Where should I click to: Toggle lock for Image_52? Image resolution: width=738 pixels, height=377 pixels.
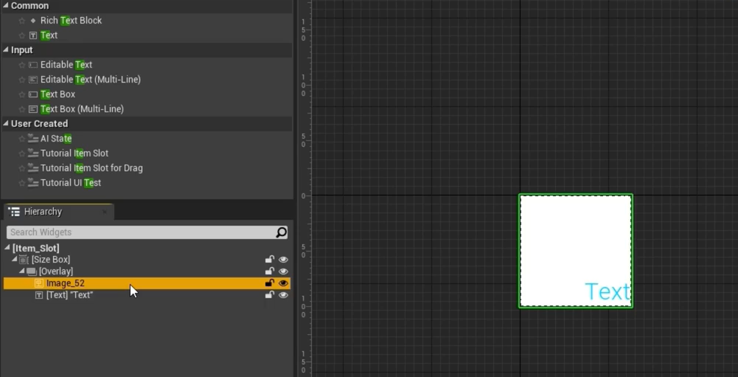click(x=269, y=283)
